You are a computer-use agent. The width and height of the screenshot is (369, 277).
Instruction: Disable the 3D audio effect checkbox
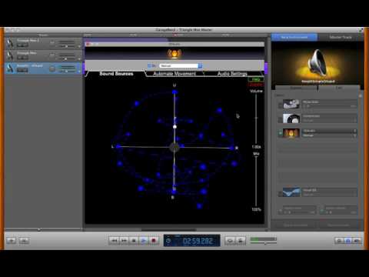[x=280, y=133]
